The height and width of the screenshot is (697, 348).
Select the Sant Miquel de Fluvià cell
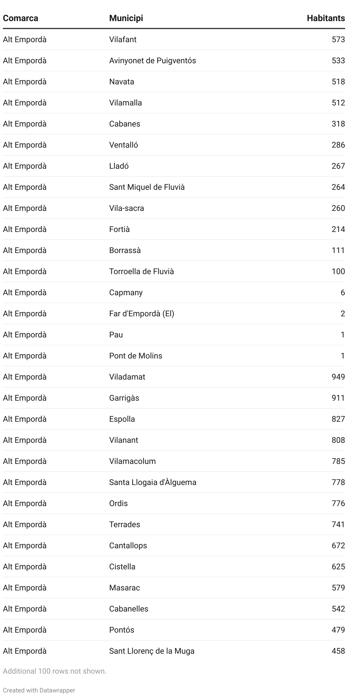point(147,187)
